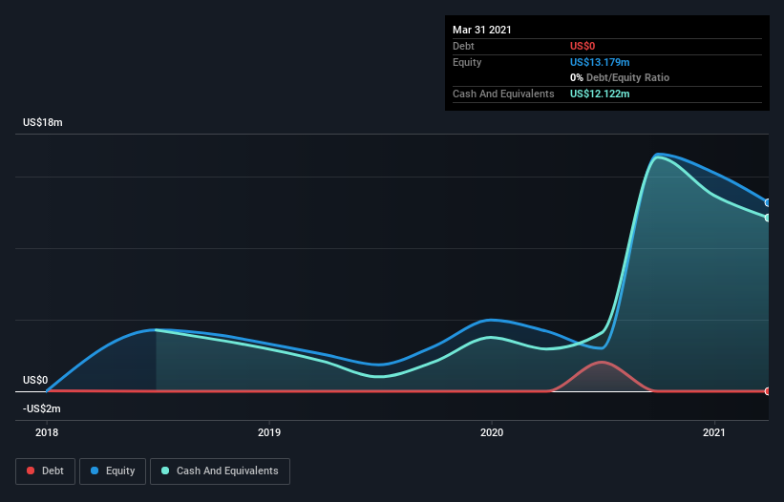This screenshot has height=502, width=784.
Task: Click the 2020 x-axis label
Action: coord(492,432)
